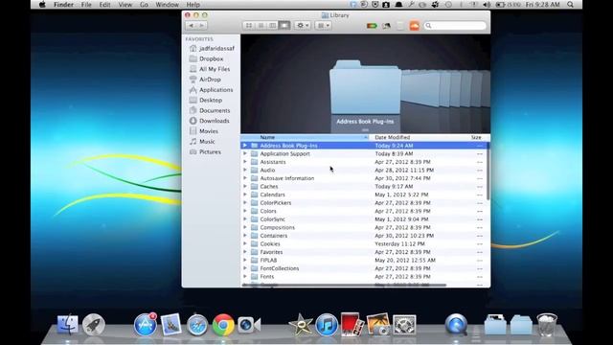Sort by the Name column header
The width and height of the screenshot is (613, 345).
tap(305, 138)
